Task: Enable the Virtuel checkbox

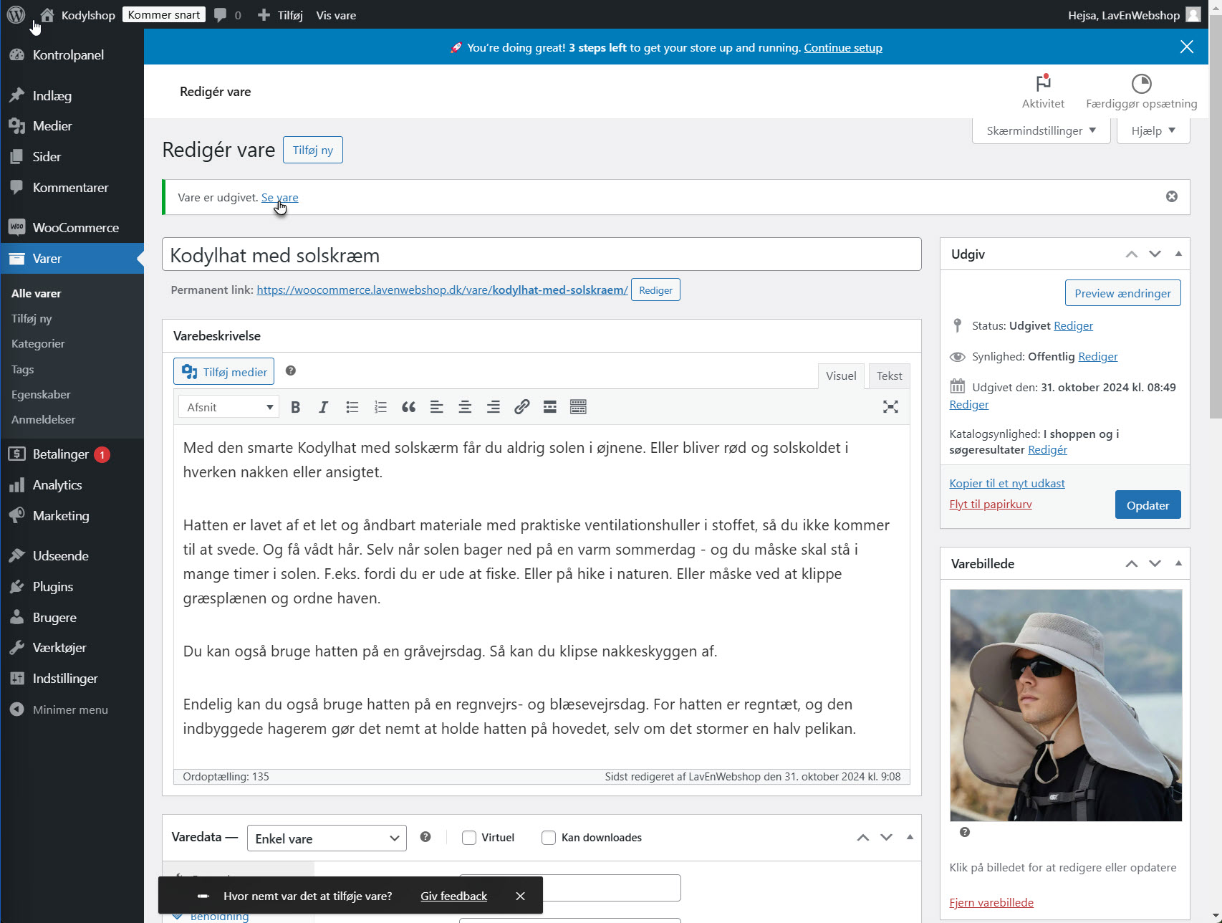Action: 469,837
